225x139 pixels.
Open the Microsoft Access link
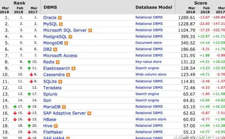click(x=60, y=56)
